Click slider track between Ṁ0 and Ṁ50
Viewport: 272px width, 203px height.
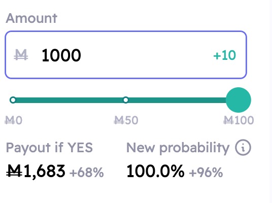pyautogui.click(x=70, y=100)
